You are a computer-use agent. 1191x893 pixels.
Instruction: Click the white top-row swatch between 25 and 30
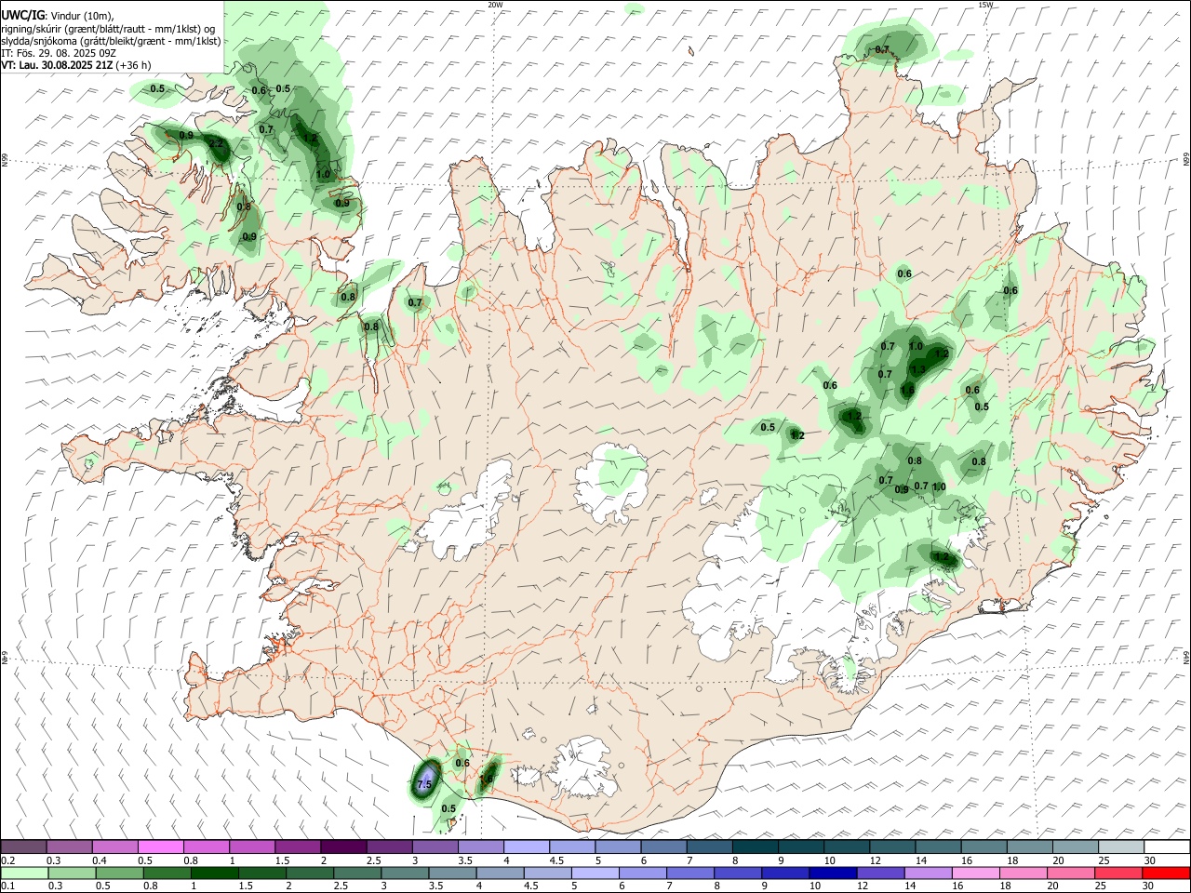click(1121, 846)
